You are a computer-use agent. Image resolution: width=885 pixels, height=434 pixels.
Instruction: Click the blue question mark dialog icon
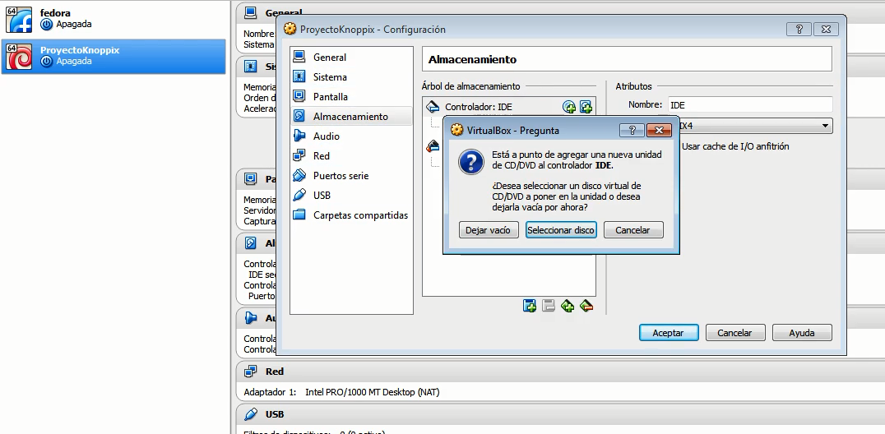click(470, 162)
